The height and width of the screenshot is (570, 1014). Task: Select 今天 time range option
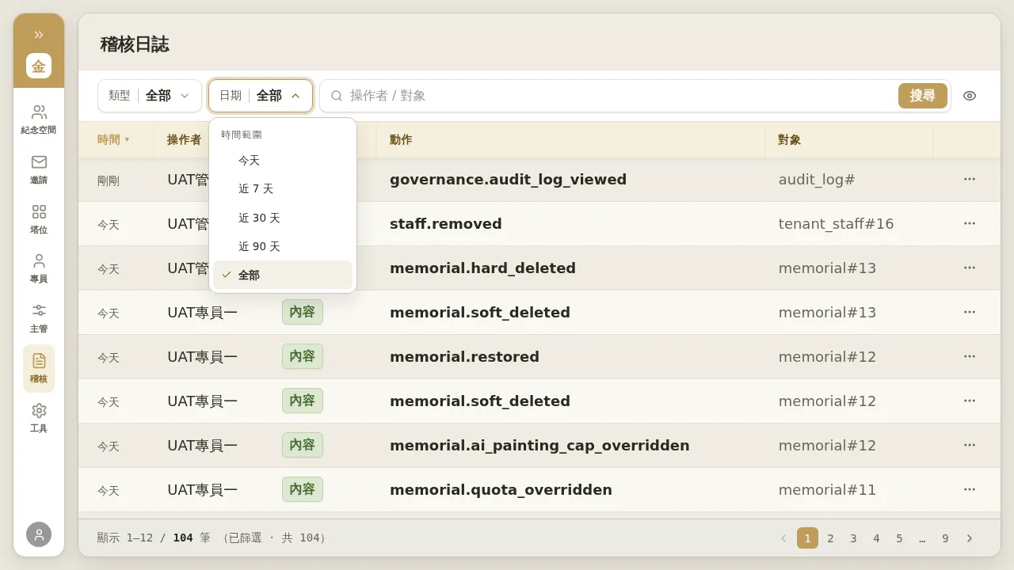[x=283, y=161]
